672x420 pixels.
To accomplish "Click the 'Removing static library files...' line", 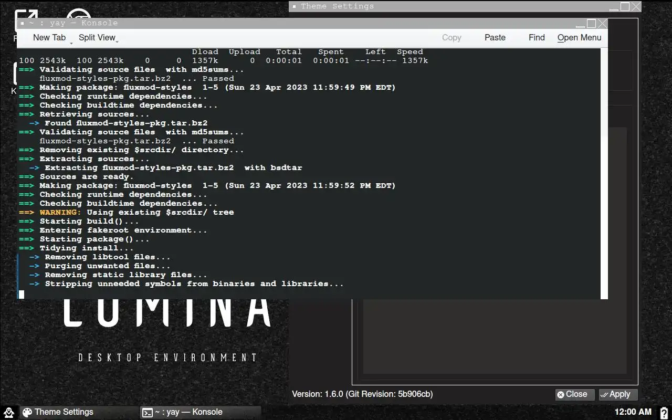I will (x=118, y=275).
